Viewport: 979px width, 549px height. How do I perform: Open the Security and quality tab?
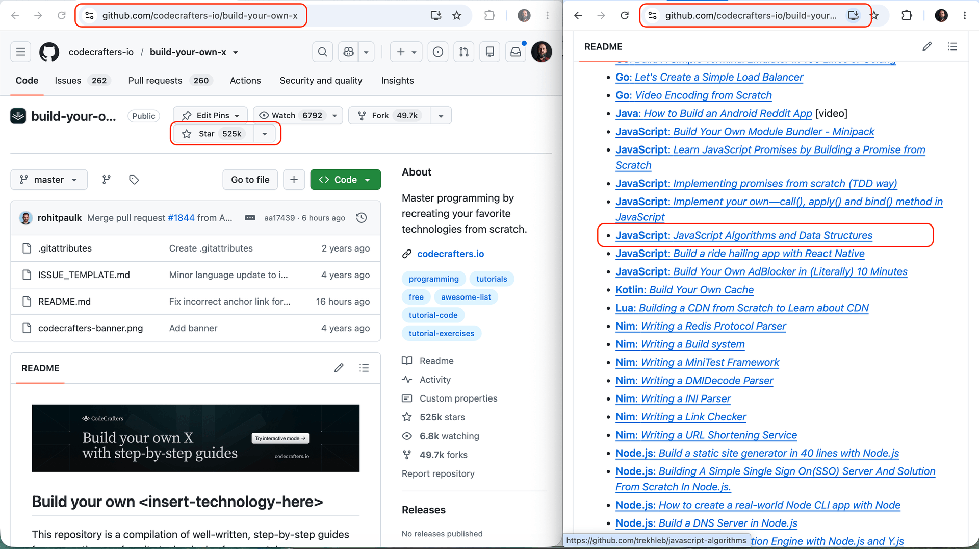[x=321, y=81]
